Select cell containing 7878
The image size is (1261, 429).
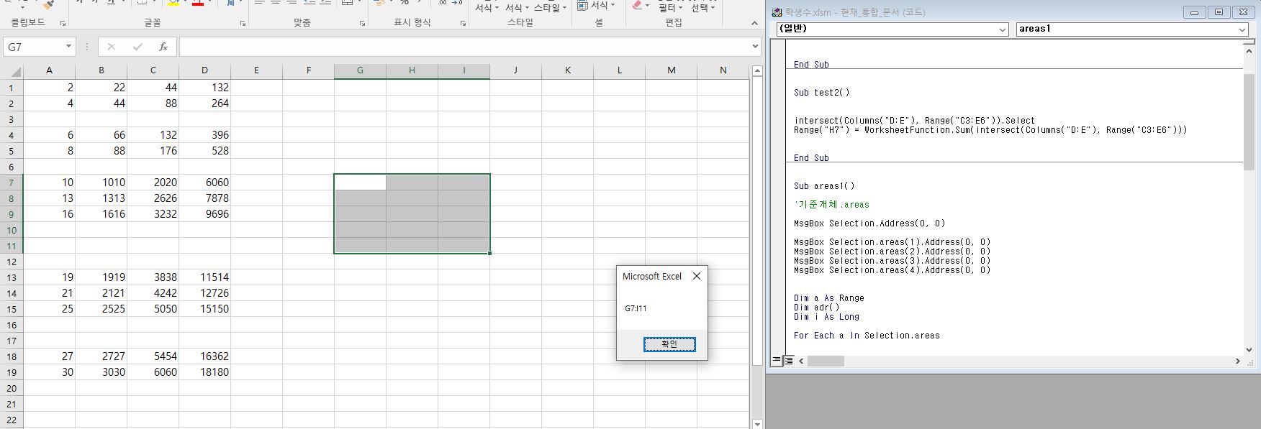click(204, 198)
